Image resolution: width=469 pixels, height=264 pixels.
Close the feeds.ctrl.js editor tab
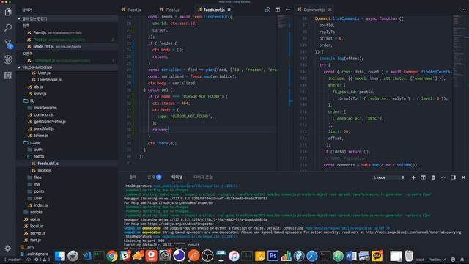[229, 10]
